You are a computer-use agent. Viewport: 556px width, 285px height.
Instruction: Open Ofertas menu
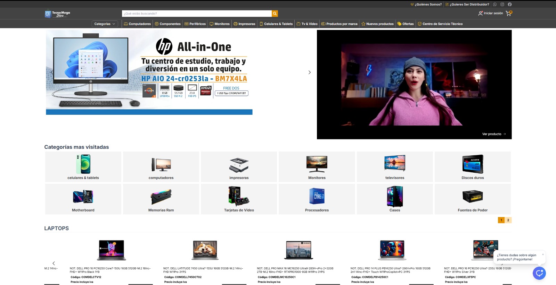pyautogui.click(x=406, y=24)
